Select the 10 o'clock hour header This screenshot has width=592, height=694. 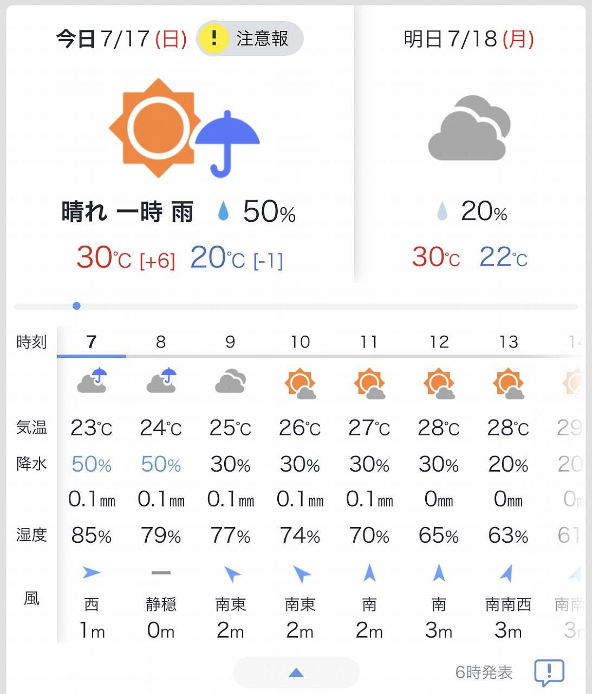click(x=300, y=342)
